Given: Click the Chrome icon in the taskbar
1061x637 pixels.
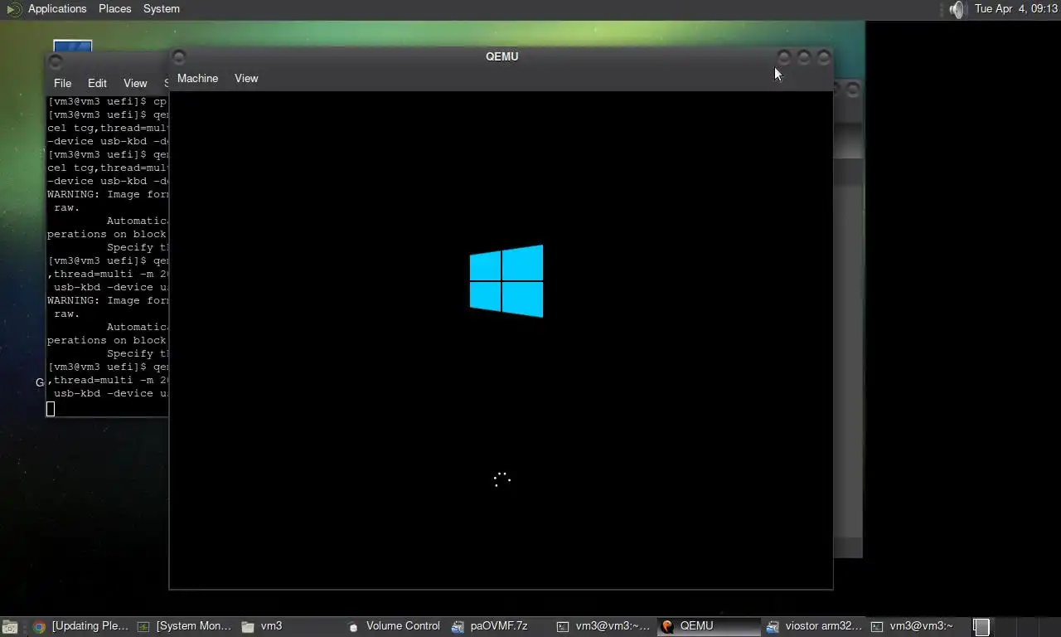Looking at the screenshot, I should 39,627.
